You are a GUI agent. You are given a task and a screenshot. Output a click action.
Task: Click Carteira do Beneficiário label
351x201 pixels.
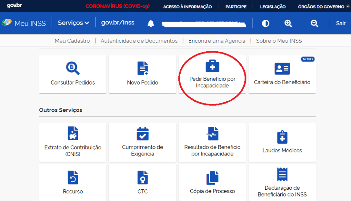[x=282, y=82]
